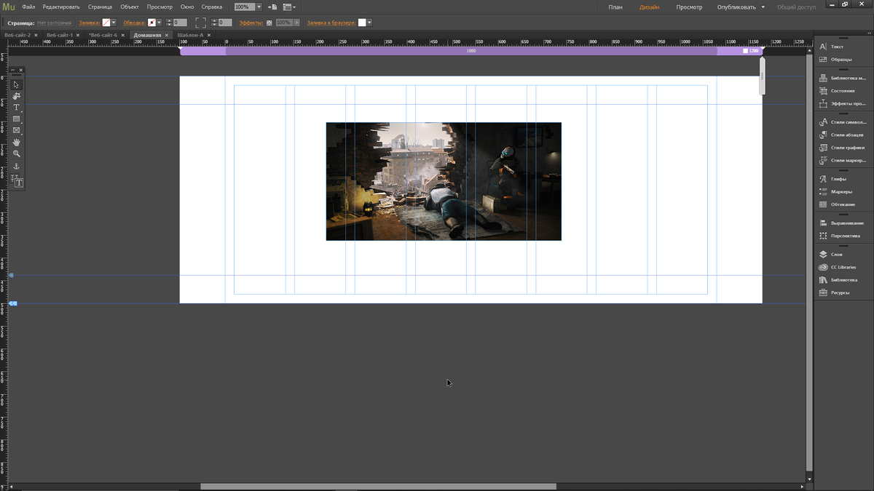
Task: Click the stroke weight input field
Action: (x=180, y=23)
